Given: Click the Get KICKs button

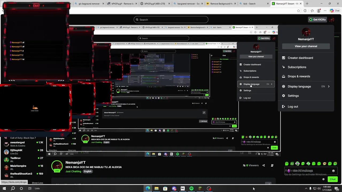Looking at the screenshot, I should (x=317, y=19).
